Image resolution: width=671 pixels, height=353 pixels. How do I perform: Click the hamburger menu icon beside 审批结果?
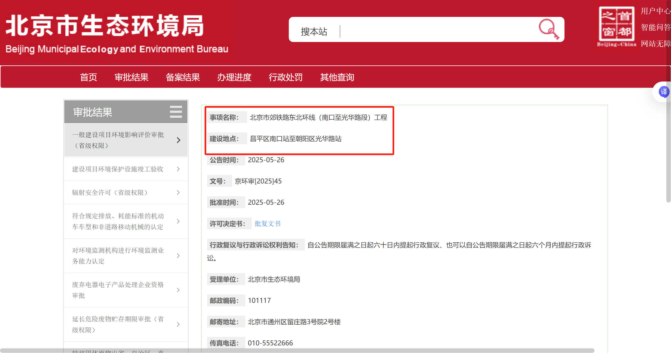pos(176,112)
